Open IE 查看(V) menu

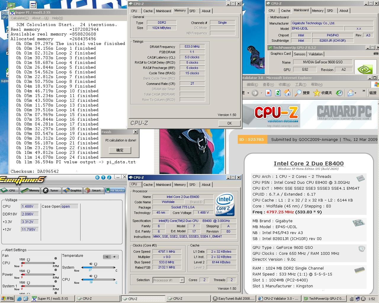tap(268, 85)
